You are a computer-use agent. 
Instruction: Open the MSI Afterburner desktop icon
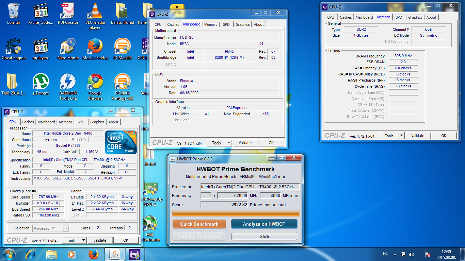click(x=151, y=228)
